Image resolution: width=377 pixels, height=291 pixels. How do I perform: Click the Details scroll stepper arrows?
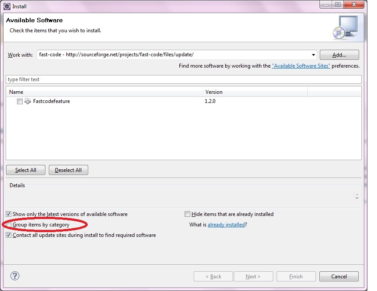click(x=357, y=196)
